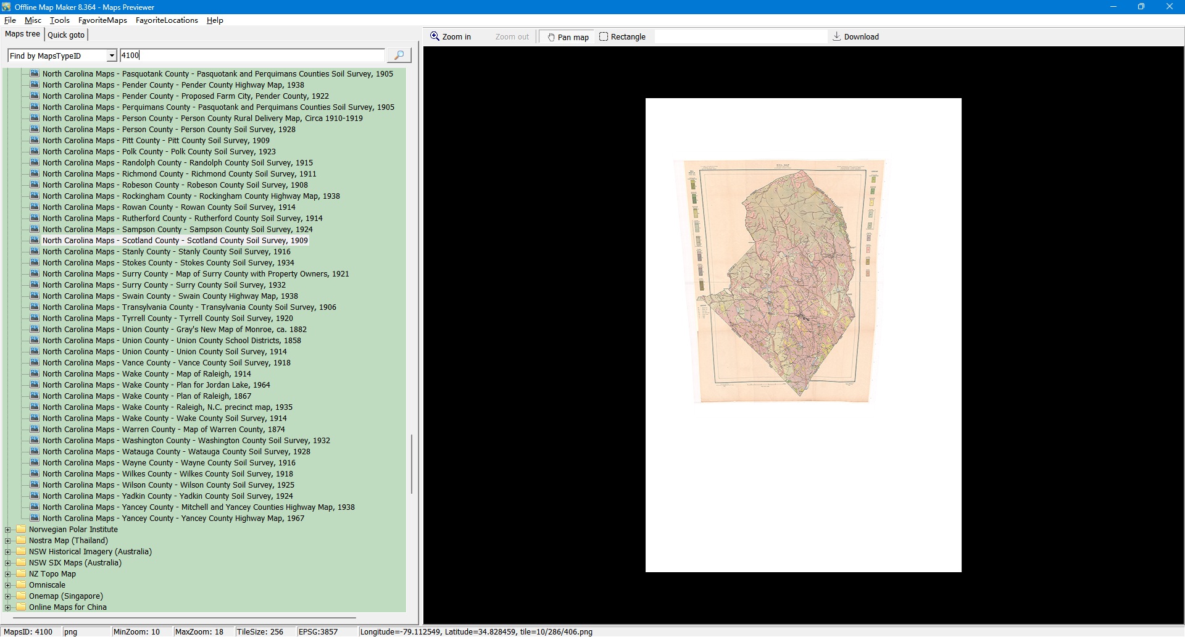Select Stanly County Soil Survey, 1916 entry
The width and height of the screenshot is (1185, 637).
click(166, 252)
